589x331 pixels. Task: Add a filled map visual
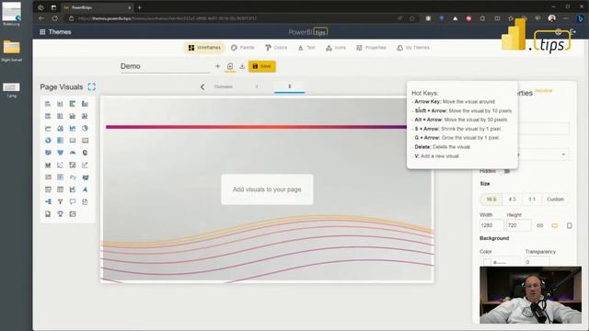(x=48, y=153)
